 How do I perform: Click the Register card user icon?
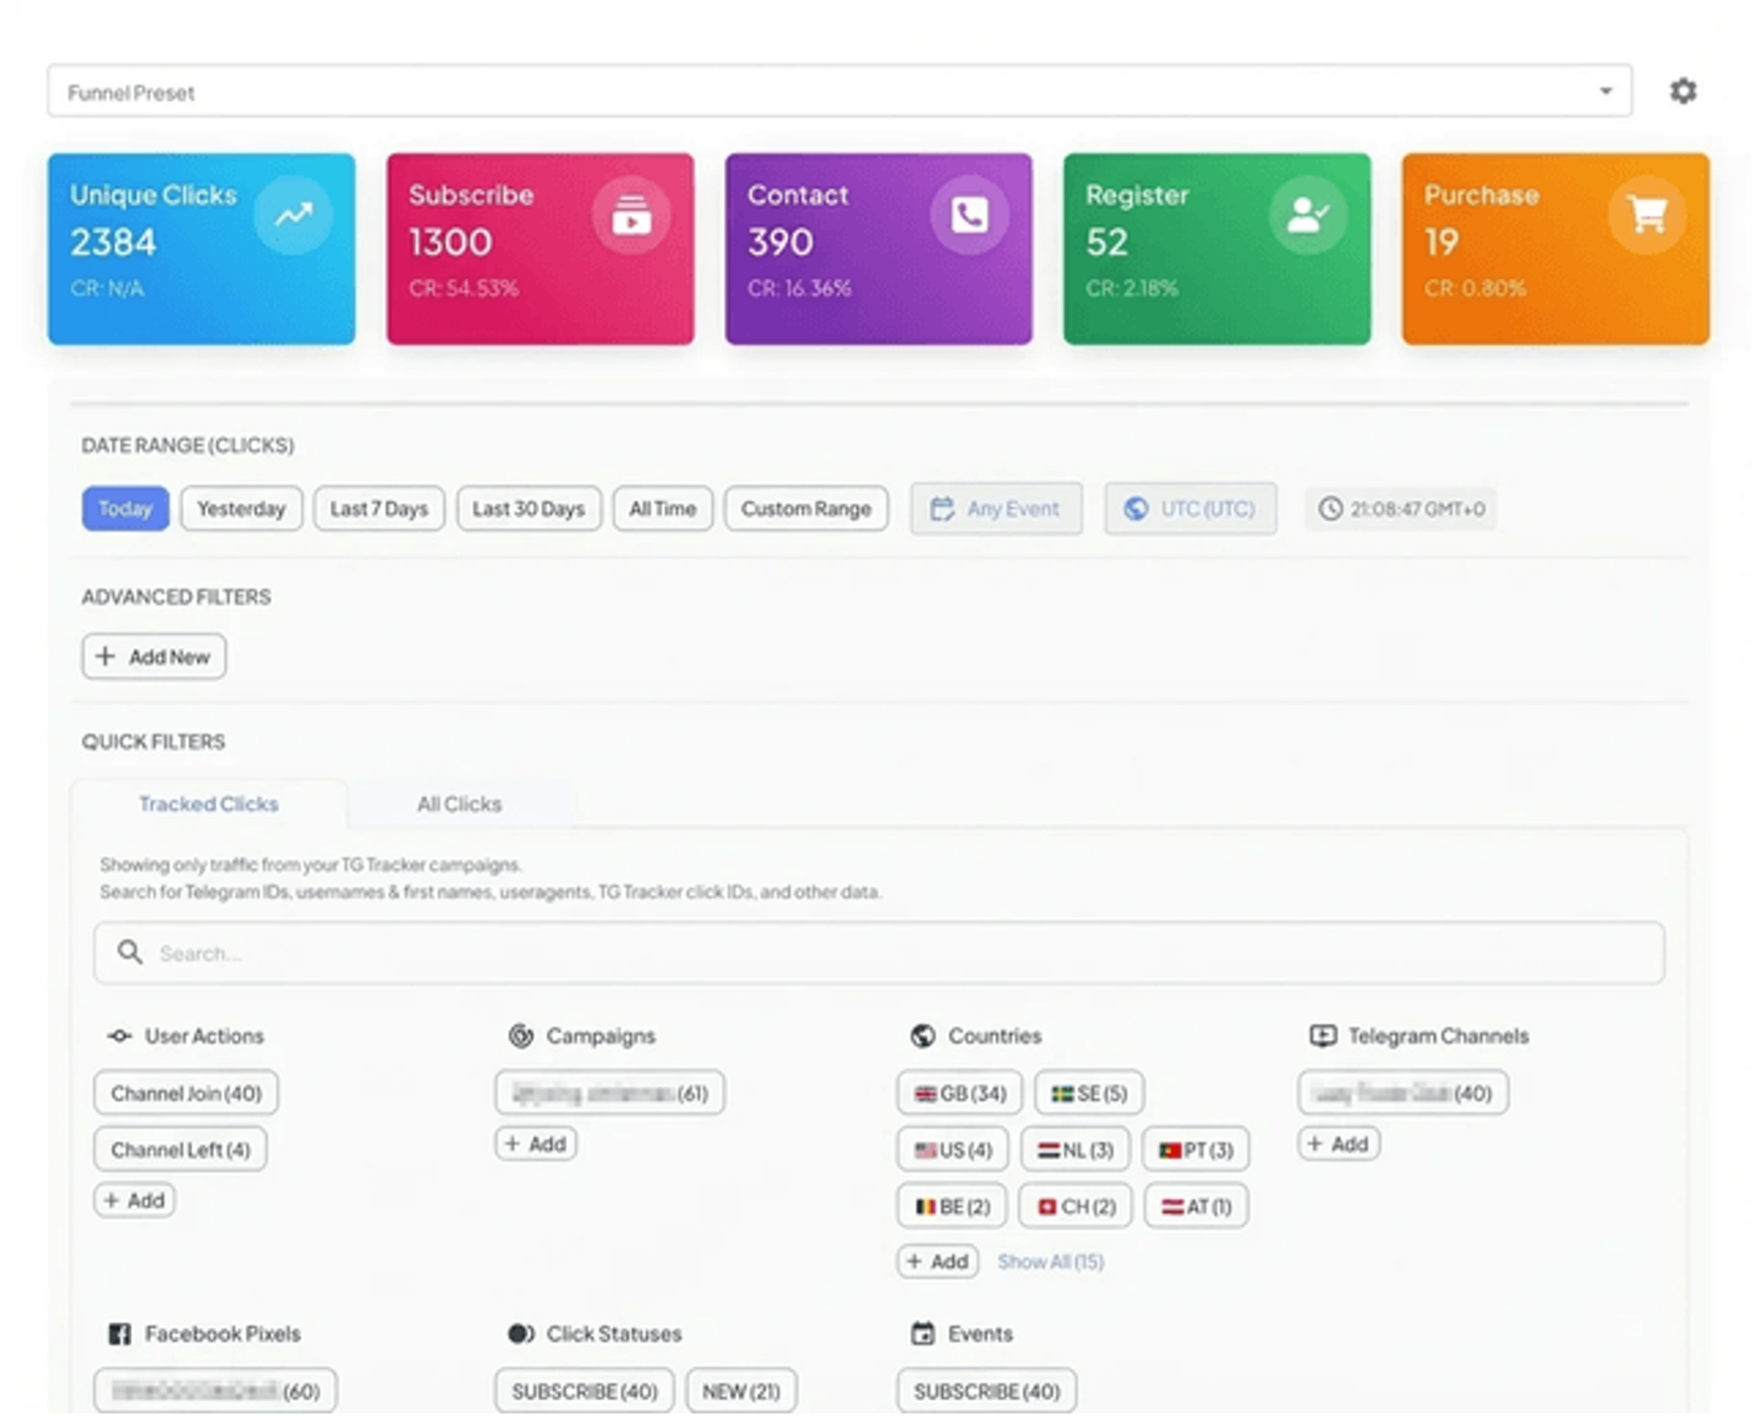point(1307,216)
